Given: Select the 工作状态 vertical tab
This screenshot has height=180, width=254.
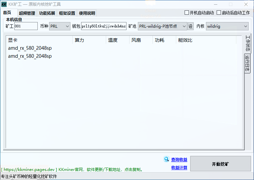Looking at the screenshot, I should pyautogui.click(x=248, y=43).
